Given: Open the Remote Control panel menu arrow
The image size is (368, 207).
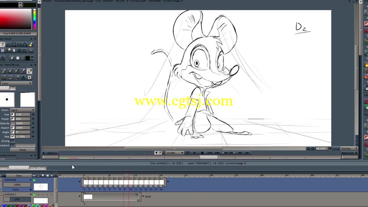Looking at the screenshot, I should coord(31,155).
